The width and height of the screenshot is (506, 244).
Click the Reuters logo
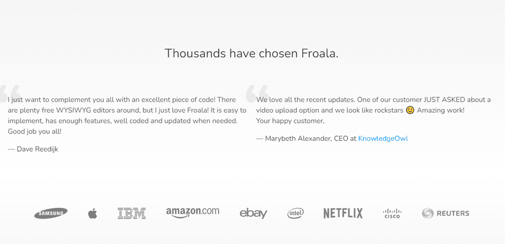tap(446, 213)
